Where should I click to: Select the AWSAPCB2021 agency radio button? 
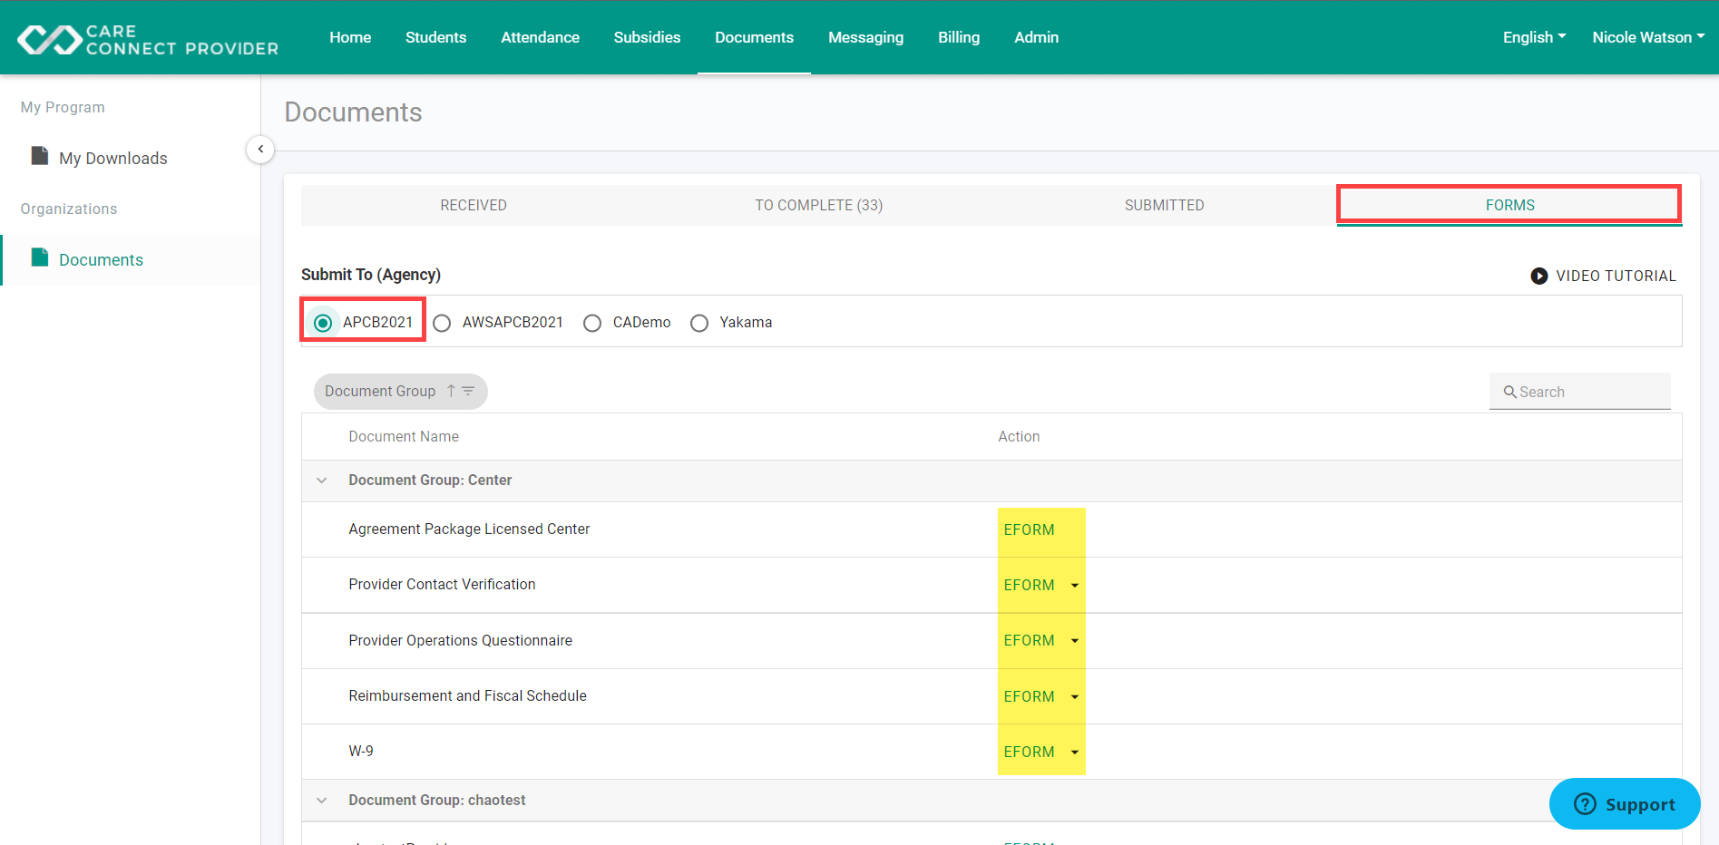[442, 323]
